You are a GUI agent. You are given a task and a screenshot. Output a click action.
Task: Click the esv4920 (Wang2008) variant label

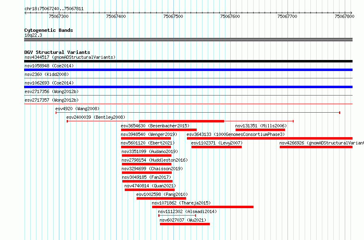pos(77,109)
